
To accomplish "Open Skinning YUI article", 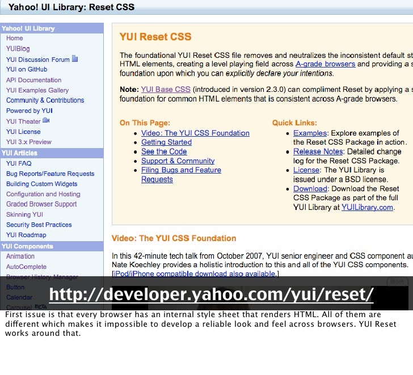I will [24, 214].
